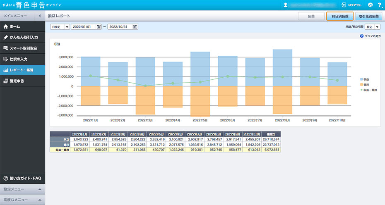
Task: Click the start date field 2022/01/01
Action: 84,27
